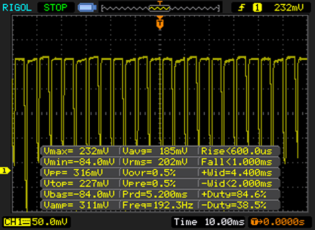
Task: Click the orange trigger offset 0.0000s readout
Action: click(x=278, y=222)
